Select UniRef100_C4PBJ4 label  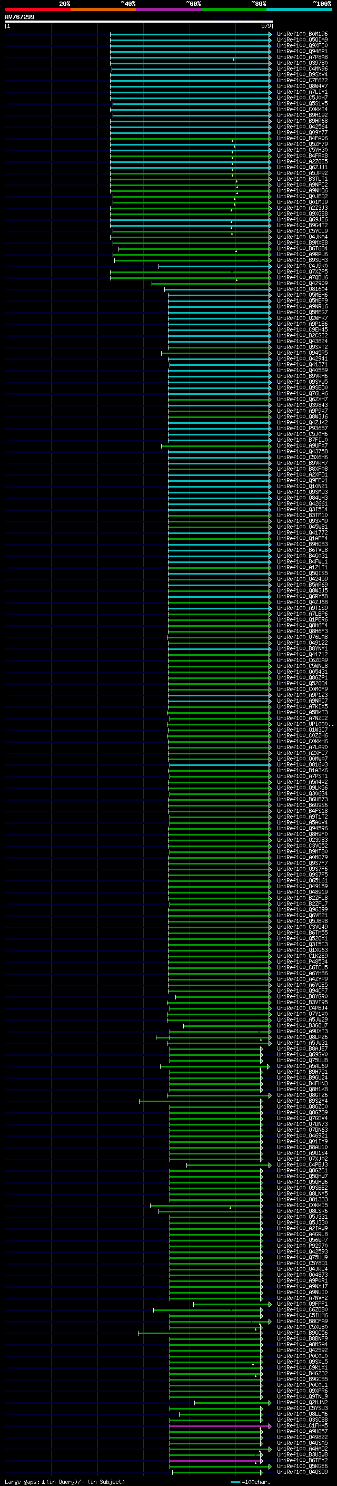(302, 1008)
